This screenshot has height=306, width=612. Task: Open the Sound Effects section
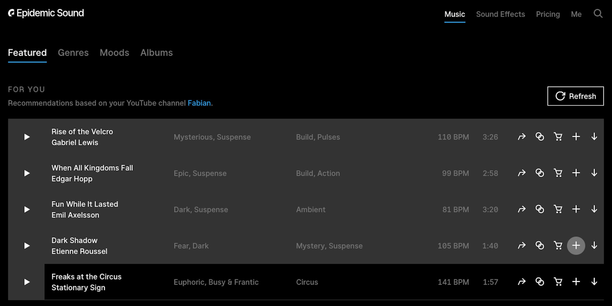(x=500, y=14)
